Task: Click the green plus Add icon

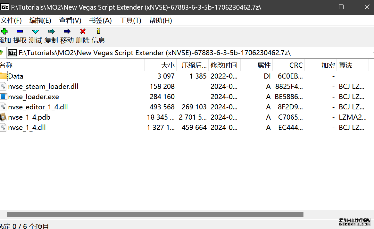Action: click(4, 31)
